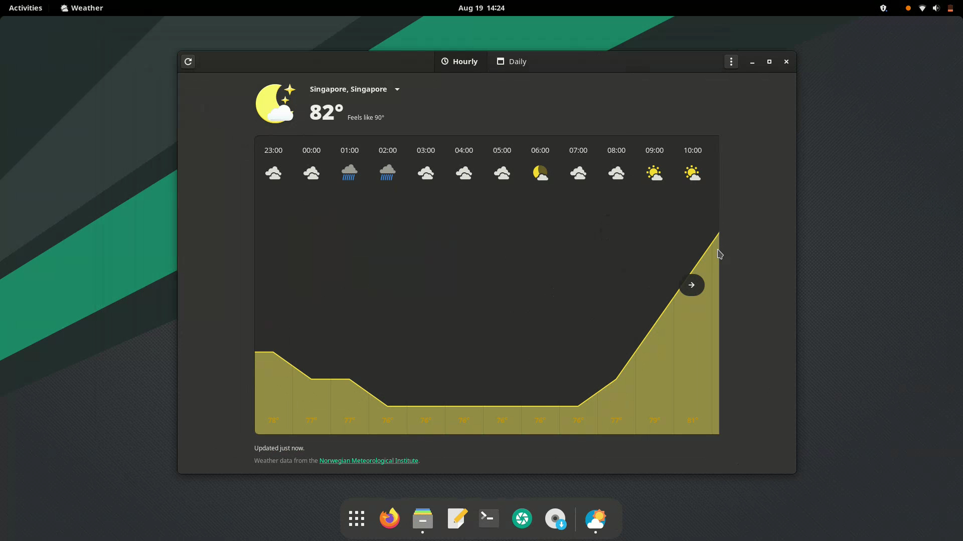Open the three-dot main menu
The image size is (963, 541).
point(731,62)
